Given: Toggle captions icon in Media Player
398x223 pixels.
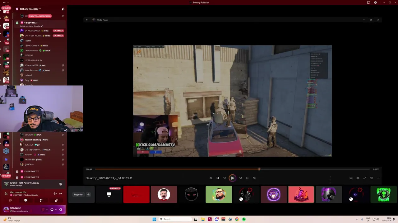Looking at the screenshot, I should coord(351,178).
